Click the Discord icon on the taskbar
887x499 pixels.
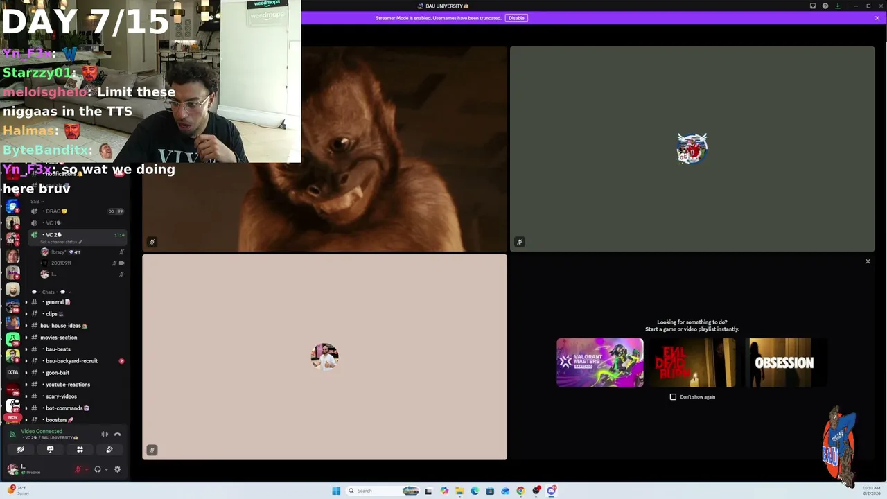(x=552, y=491)
